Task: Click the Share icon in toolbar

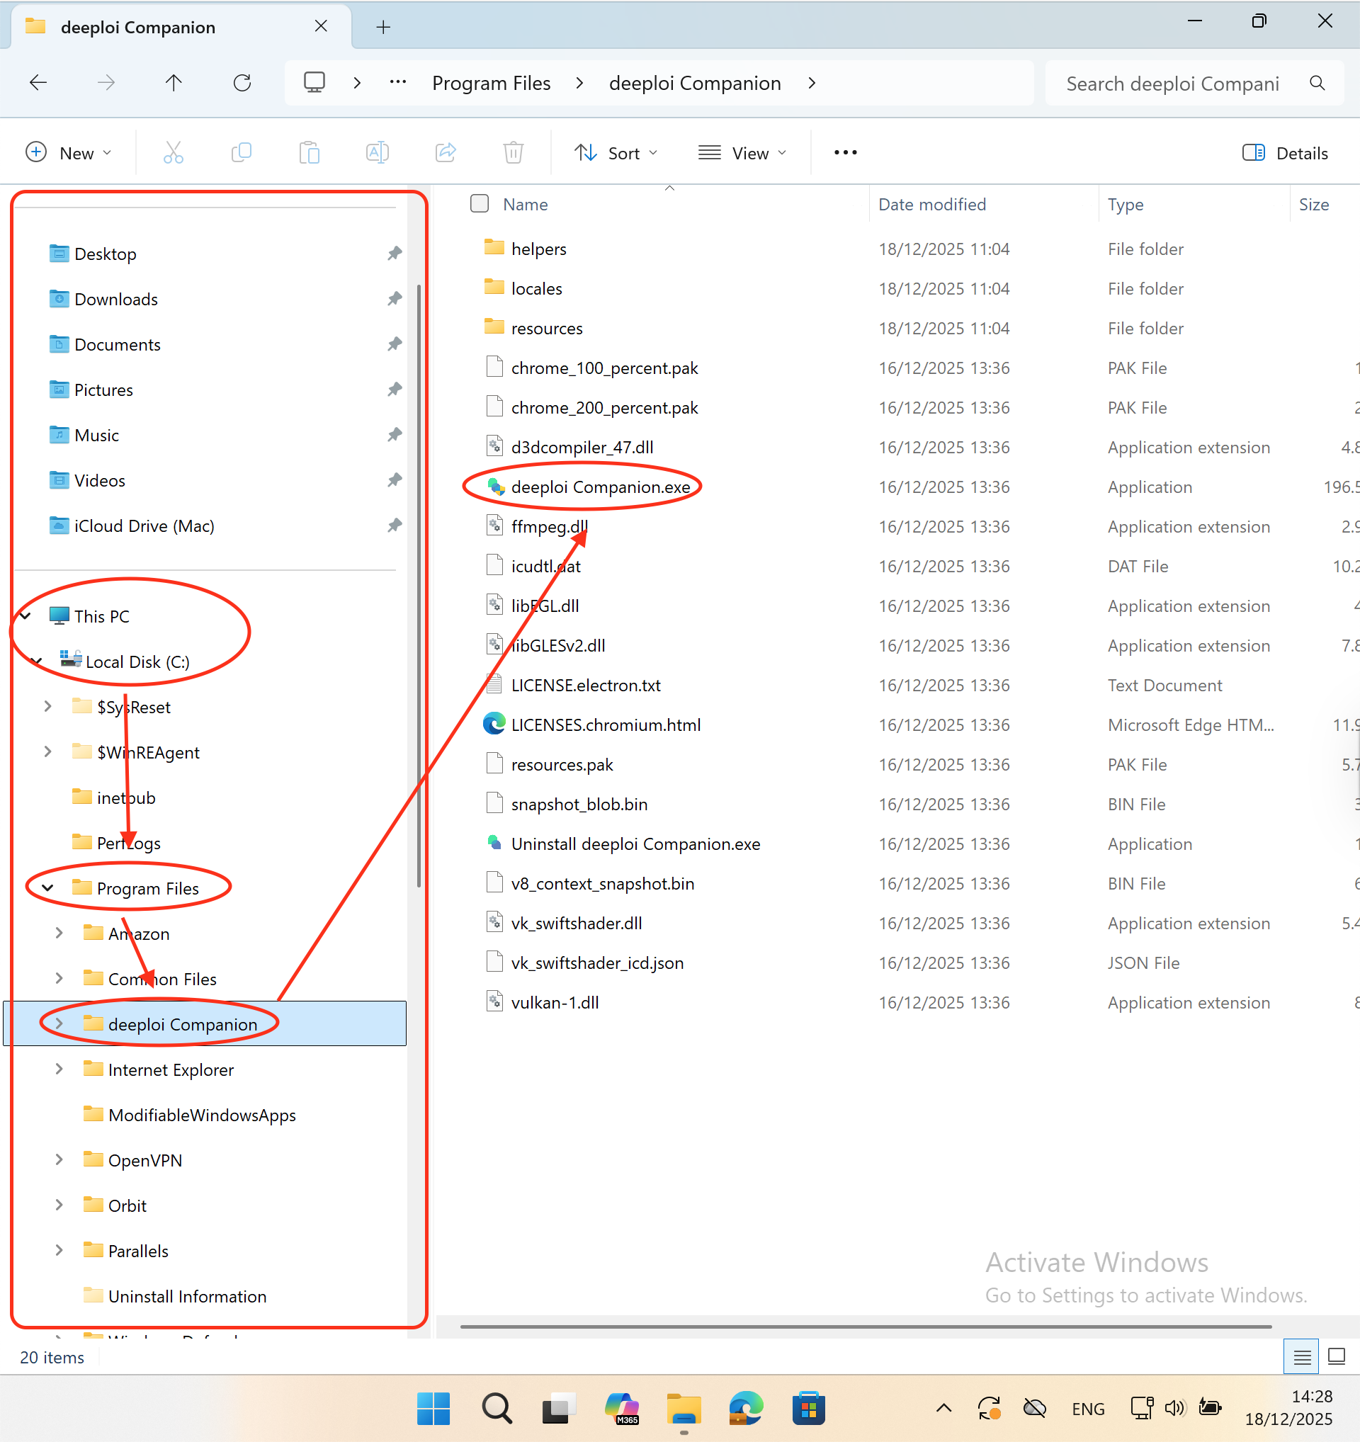Action: (x=446, y=153)
